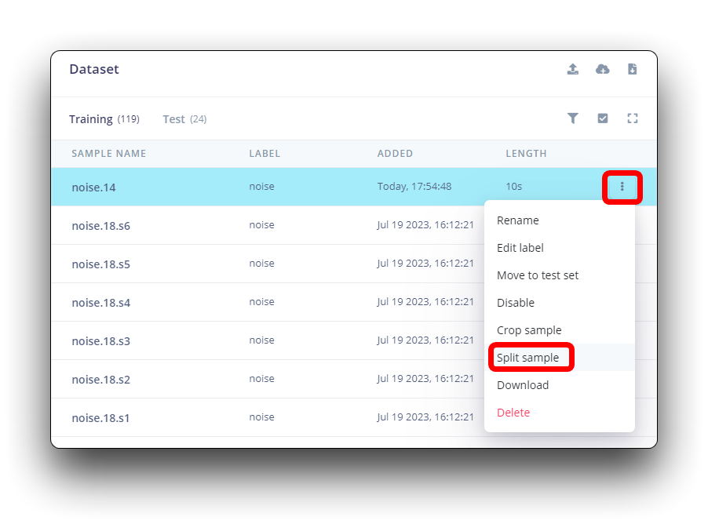Screen dimensions: 708x524
Task: Open the filter funnel icon
Action: tap(572, 118)
